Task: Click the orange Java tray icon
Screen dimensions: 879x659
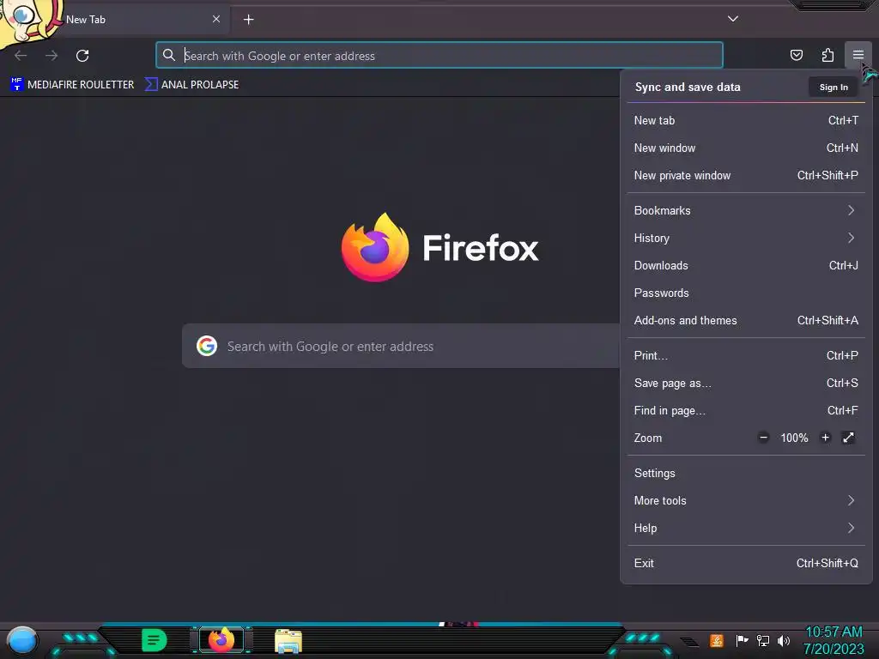Action: click(x=716, y=640)
